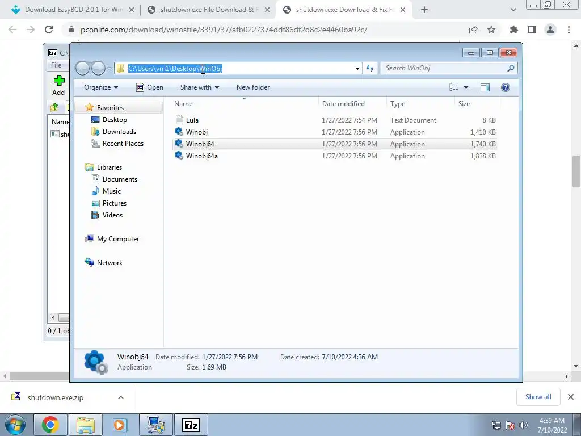This screenshot has width=581, height=436.
Task: Open 7-Zip taskbar icon
Action: (x=191, y=425)
